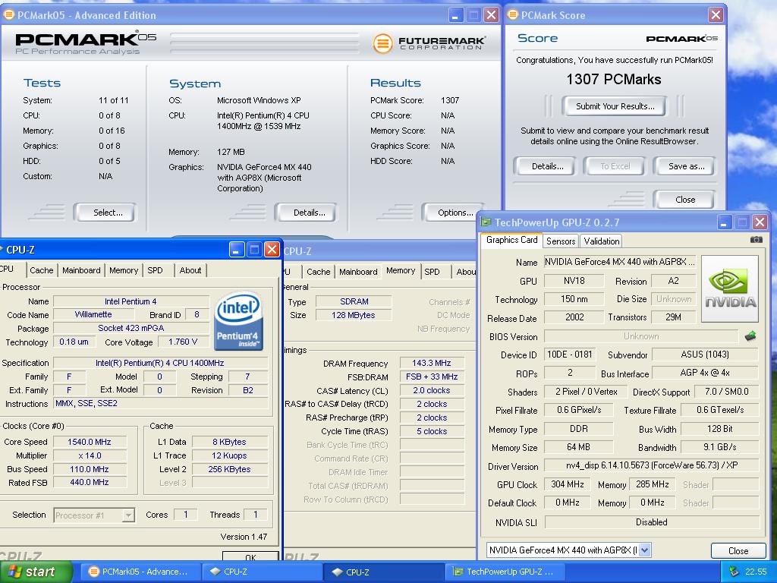Viewport: 777px width, 583px height.
Task: Click the DRAM Frequency 143.3 MHz value
Action: [432, 363]
